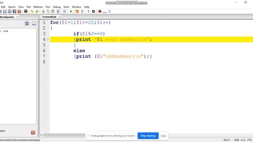253x142 pixels.
Task: Open the Window menu
Action: click(x=76, y=7)
